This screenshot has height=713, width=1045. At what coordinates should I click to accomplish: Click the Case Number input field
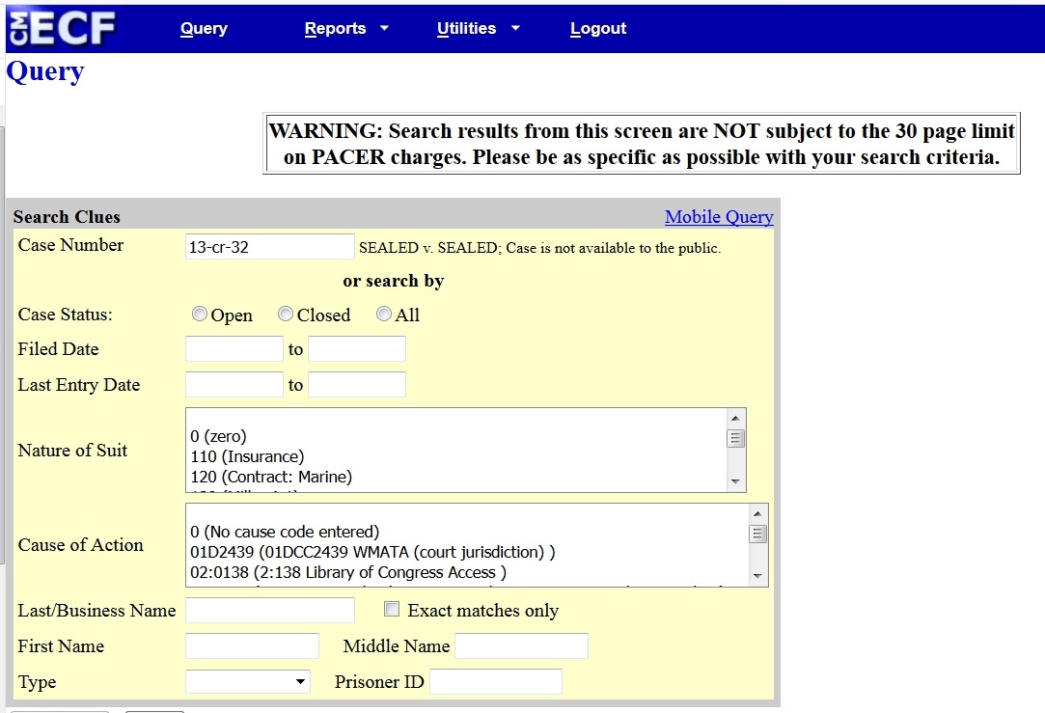tap(269, 247)
